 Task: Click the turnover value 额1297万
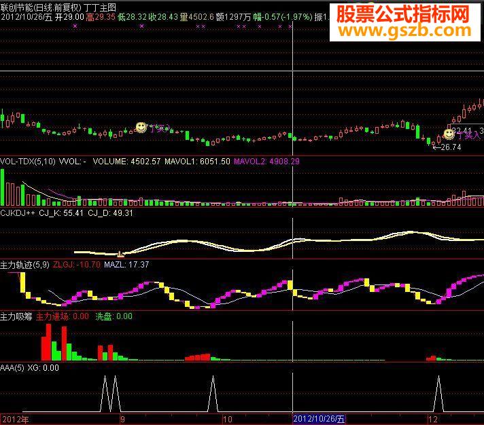coord(233,17)
